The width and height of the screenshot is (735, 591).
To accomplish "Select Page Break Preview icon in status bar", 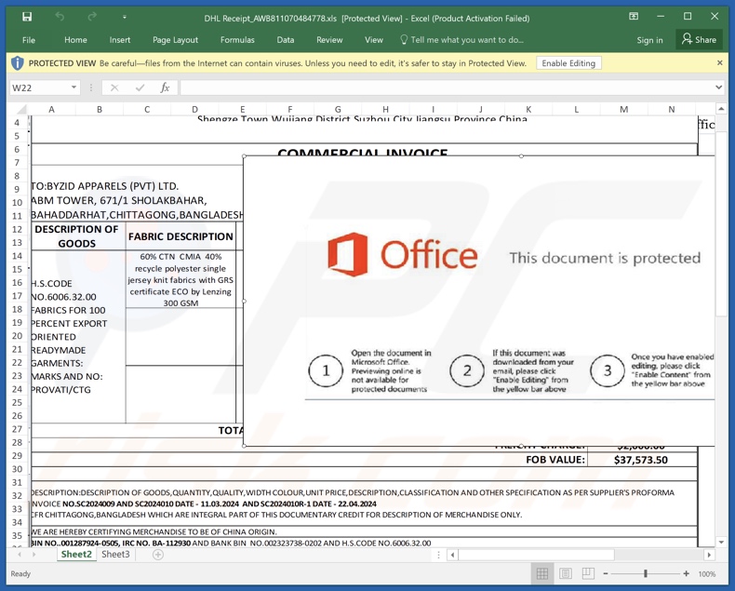I will (x=588, y=573).
